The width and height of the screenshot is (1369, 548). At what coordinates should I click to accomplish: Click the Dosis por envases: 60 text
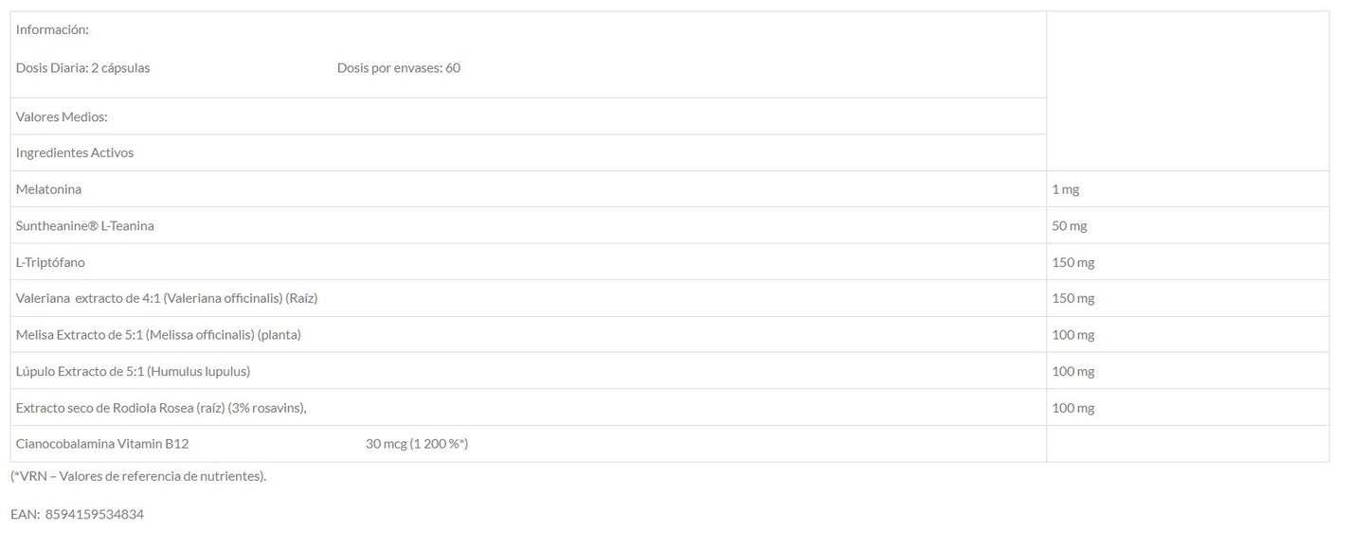tap(398, 68)
